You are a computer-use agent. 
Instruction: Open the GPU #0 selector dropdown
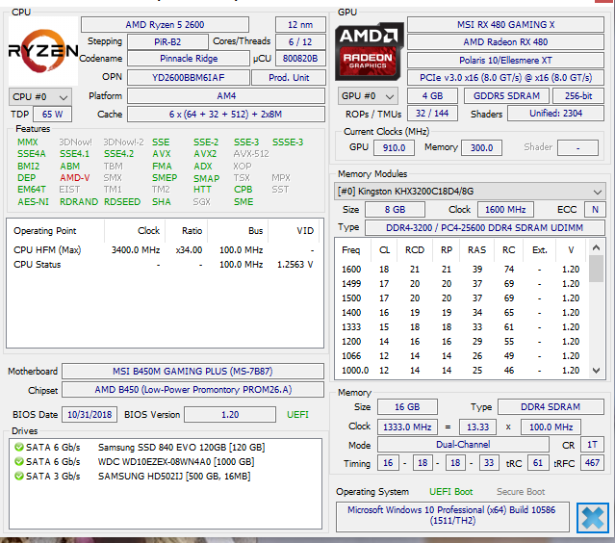(368, 95)
